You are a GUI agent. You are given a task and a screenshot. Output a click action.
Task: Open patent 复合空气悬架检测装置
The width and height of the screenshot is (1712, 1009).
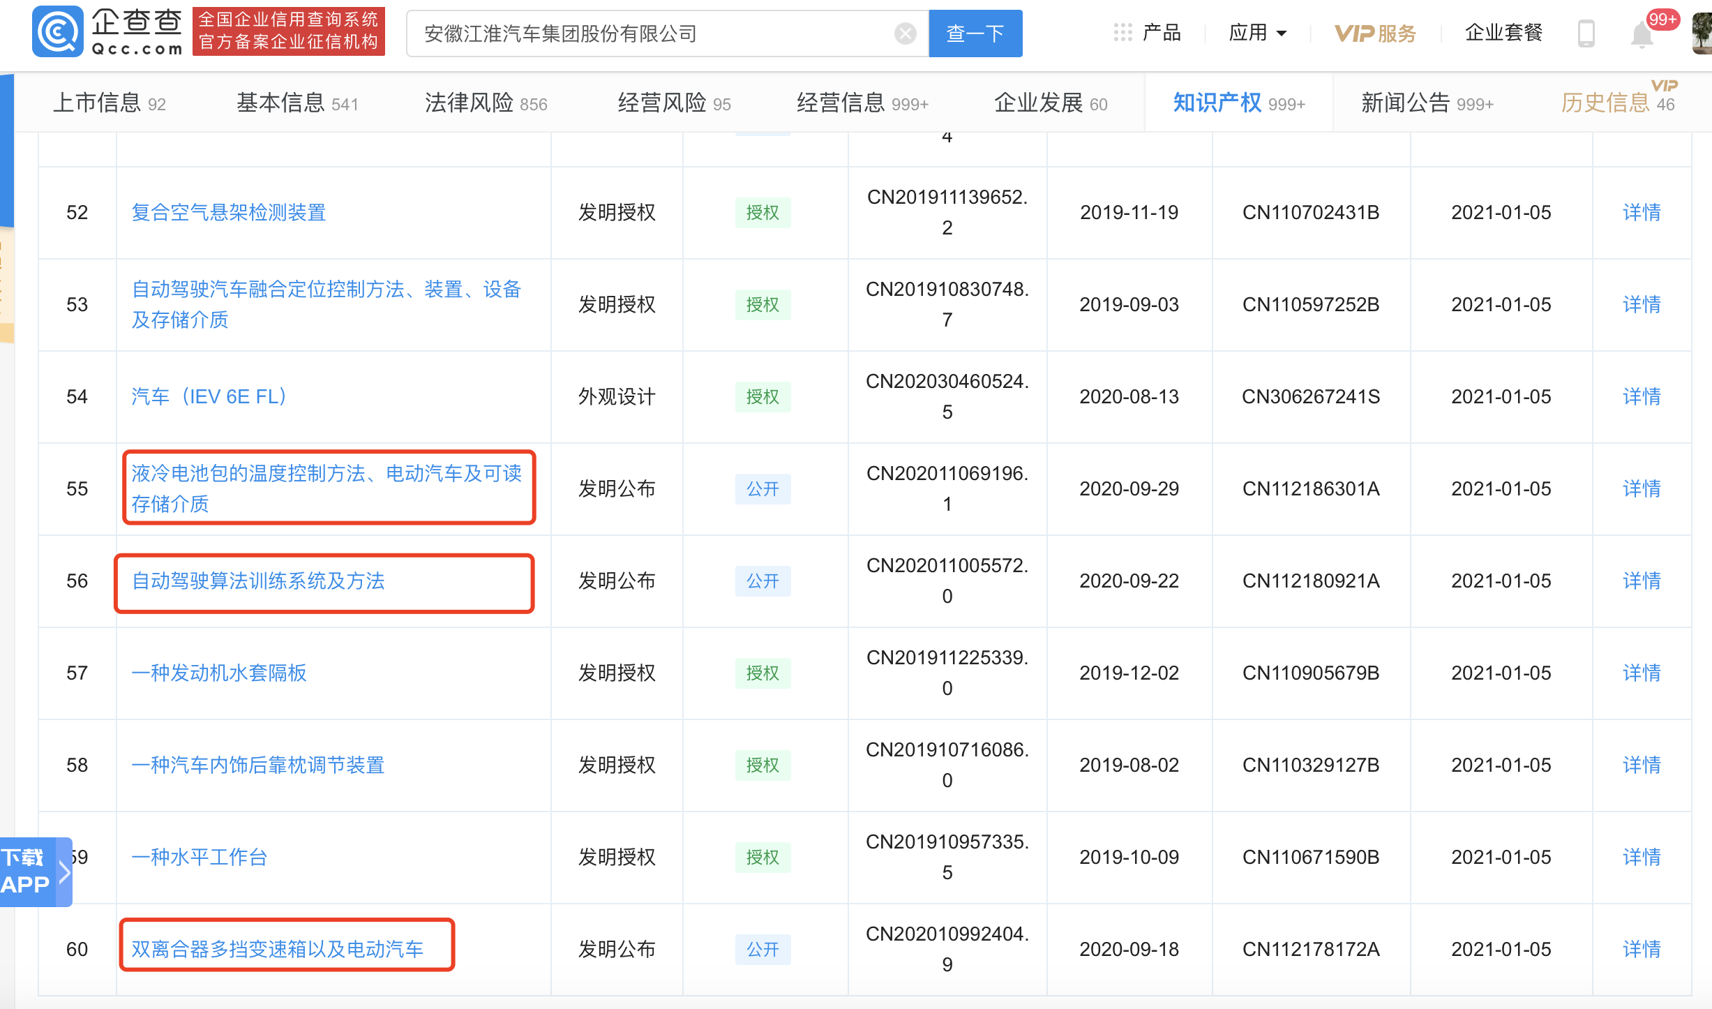tap(229, 212)
